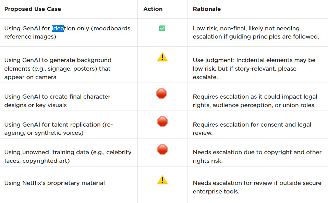Click 'Using GenAI for talent replication' text

coord(52,125)
